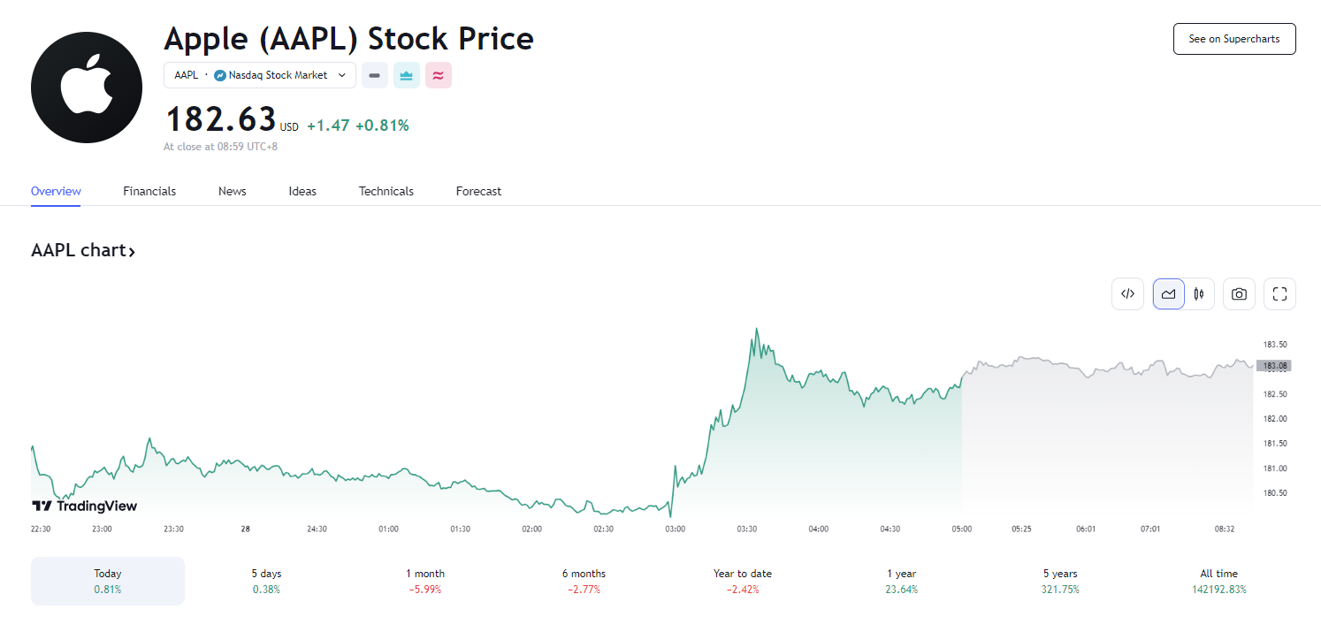Click the 183.08 price label on axis
1321x632 pixels.
tap(1274, 365)
